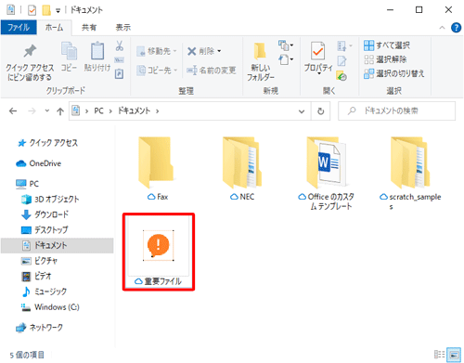Click the Properties checkmark icon
The image size is (464, 363).
coord(318,51)
